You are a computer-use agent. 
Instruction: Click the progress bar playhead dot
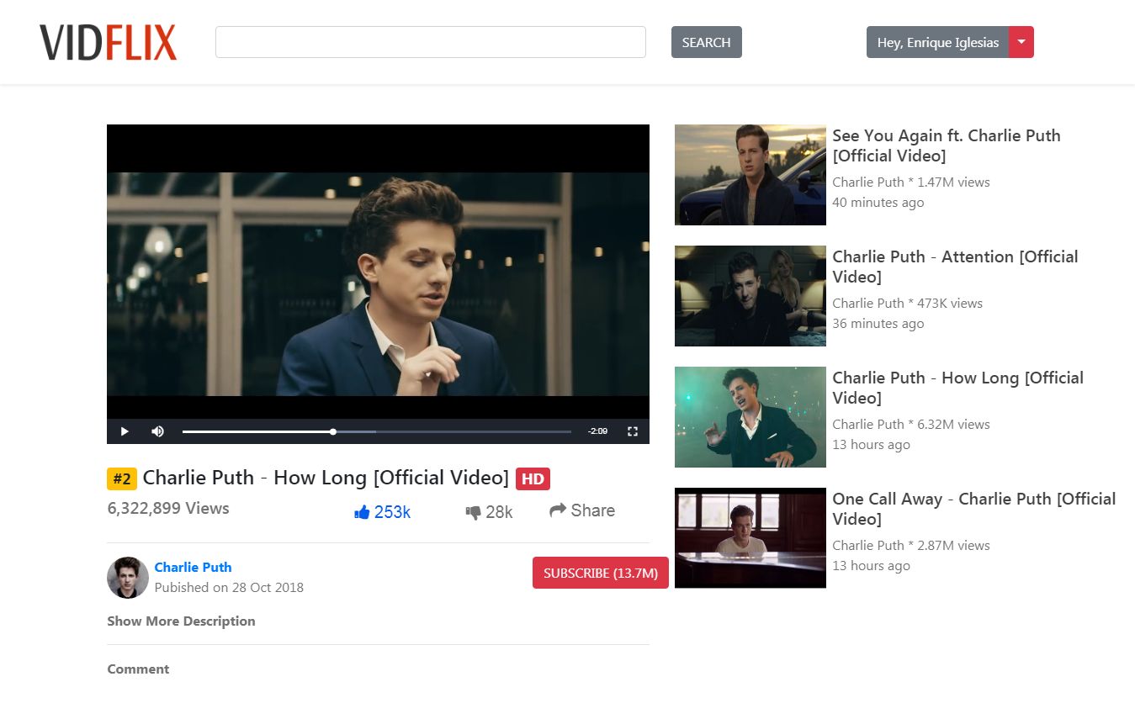[x=333, y=431]
